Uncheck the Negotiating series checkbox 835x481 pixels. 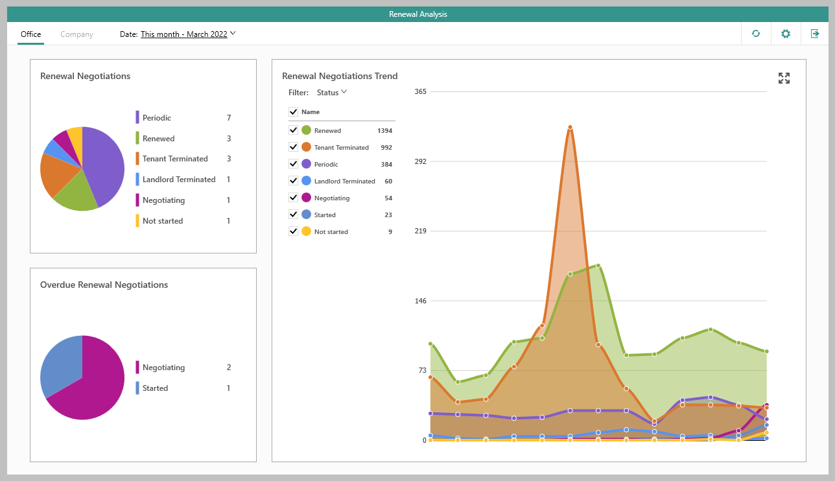[x=293, y=198]
